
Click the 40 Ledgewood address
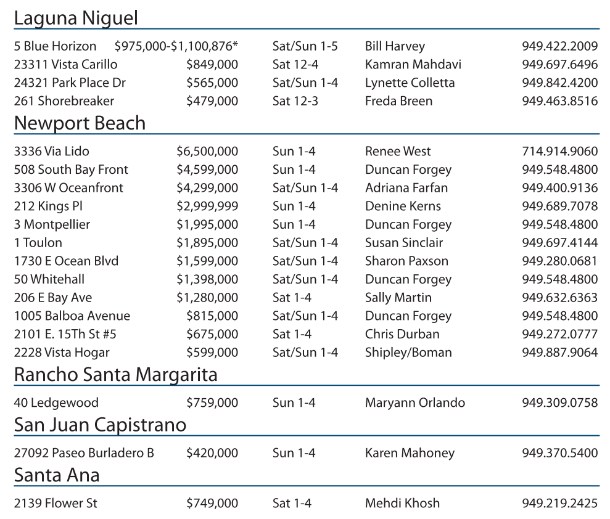tap(56, 403)
